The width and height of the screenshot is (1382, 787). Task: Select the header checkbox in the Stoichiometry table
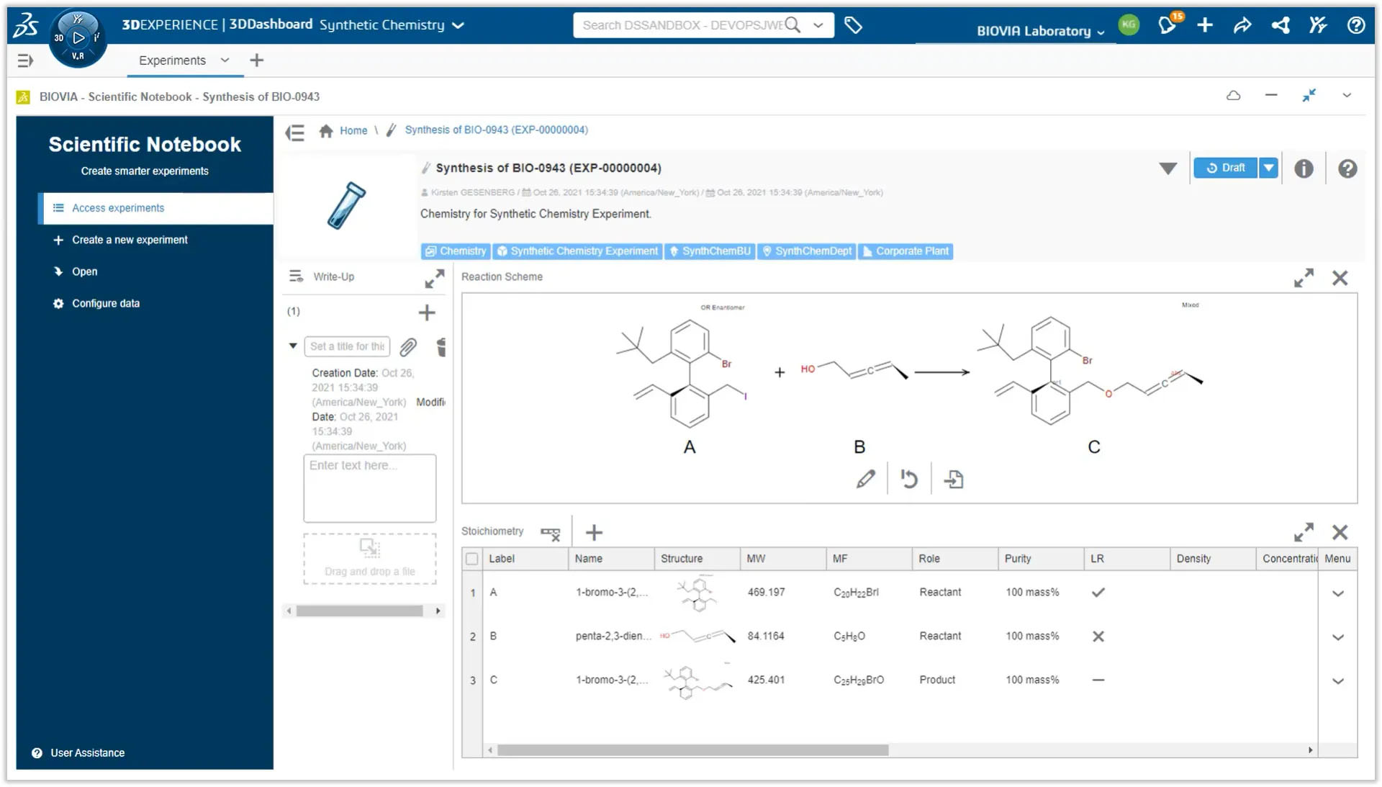(x=472, y=558)
